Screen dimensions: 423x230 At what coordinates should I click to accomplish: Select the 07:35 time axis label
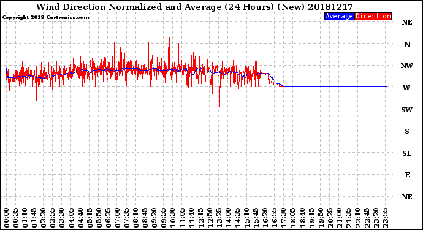(126, 218)
